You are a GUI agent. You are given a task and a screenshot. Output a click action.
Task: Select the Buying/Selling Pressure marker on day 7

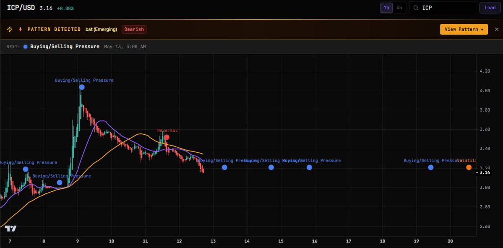[25, 170]
